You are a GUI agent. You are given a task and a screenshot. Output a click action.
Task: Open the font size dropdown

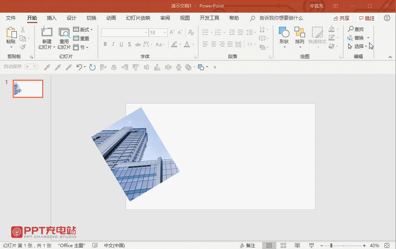[165, 32]
